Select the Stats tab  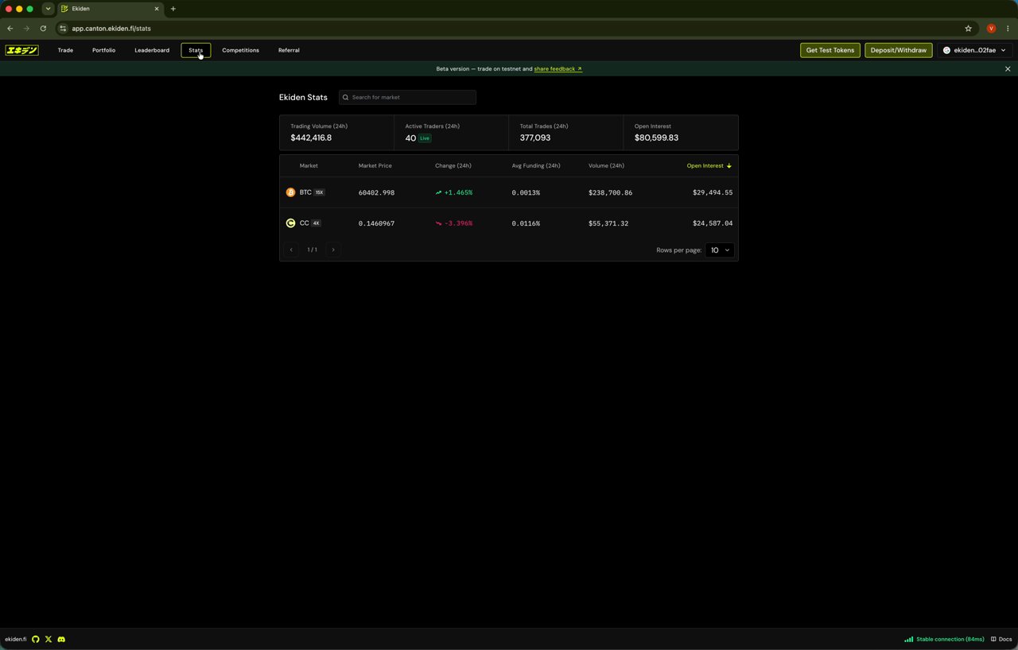(196, 50)
